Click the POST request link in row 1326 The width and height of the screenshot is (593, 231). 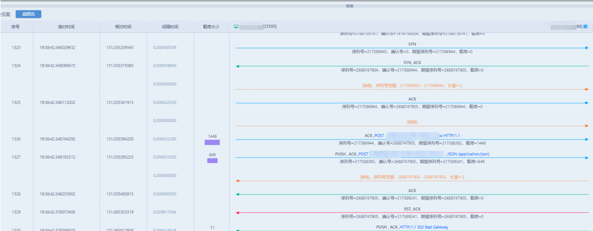coord(417,136)
